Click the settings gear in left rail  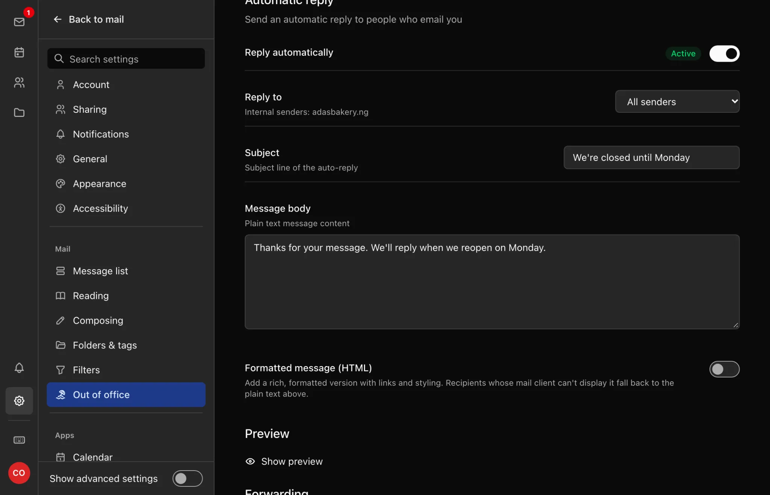19,401
